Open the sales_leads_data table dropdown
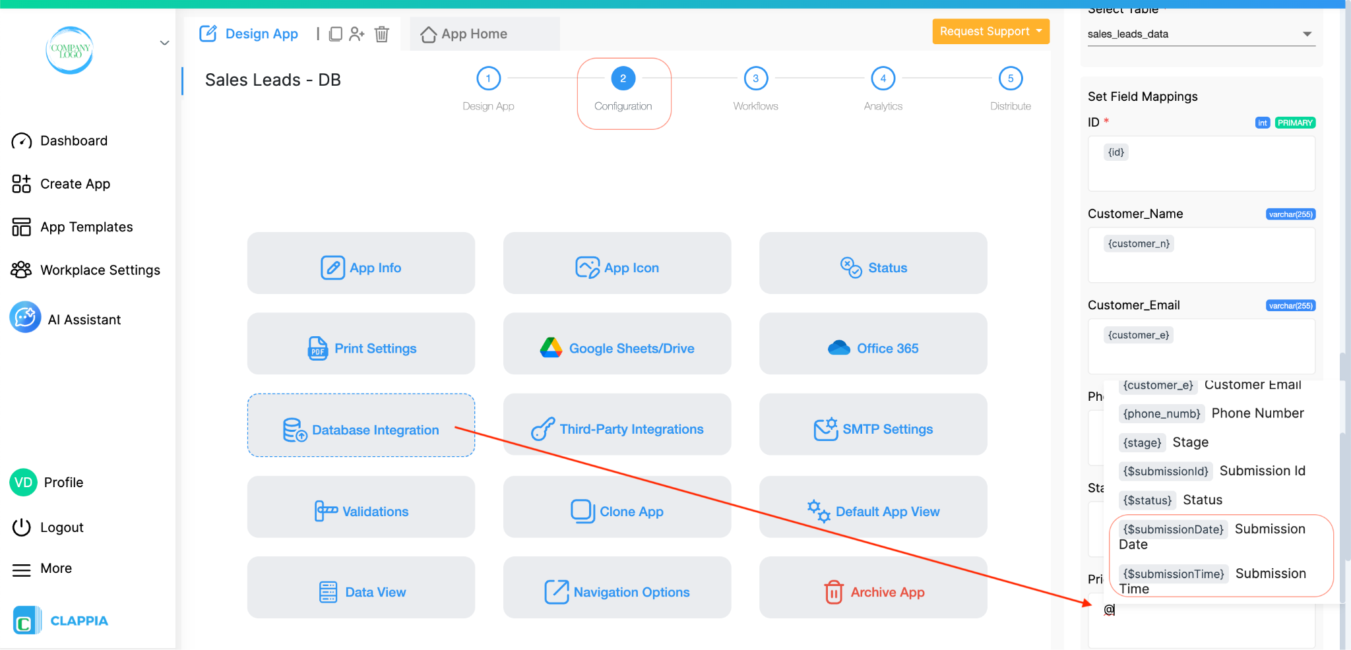Screen dimensions: 1351x650 [x=1200, y=34]
